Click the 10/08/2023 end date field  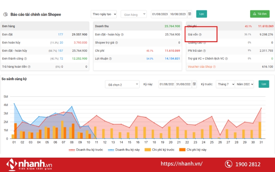click(x=178, y=14)
